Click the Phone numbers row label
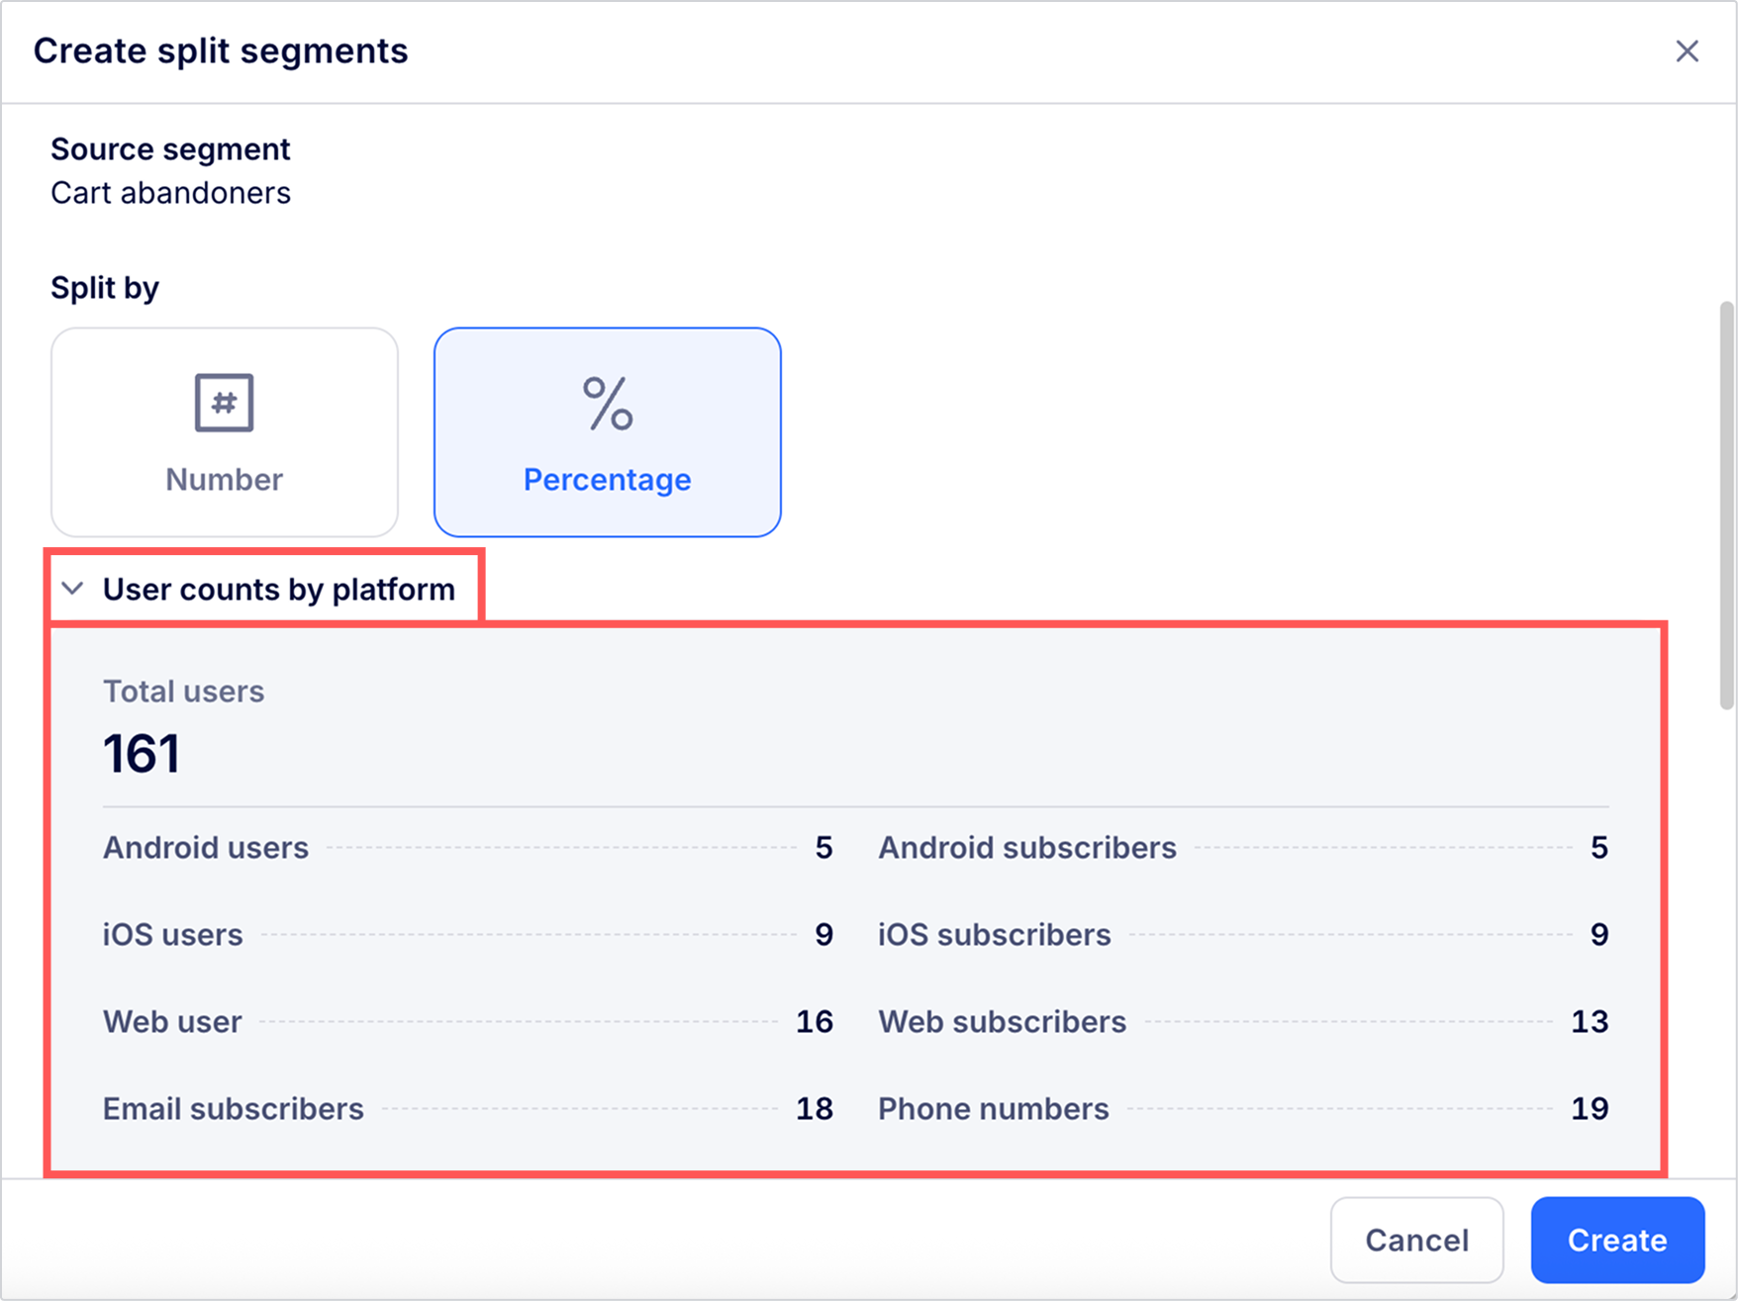 994,1109
